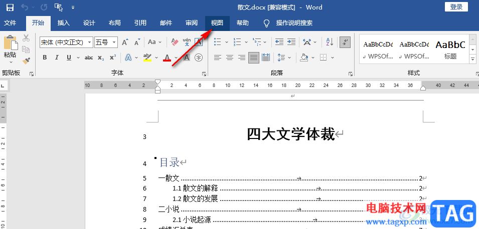Click the 登录 sign-in button
479x229 pixels.
(x=456, y=7)
